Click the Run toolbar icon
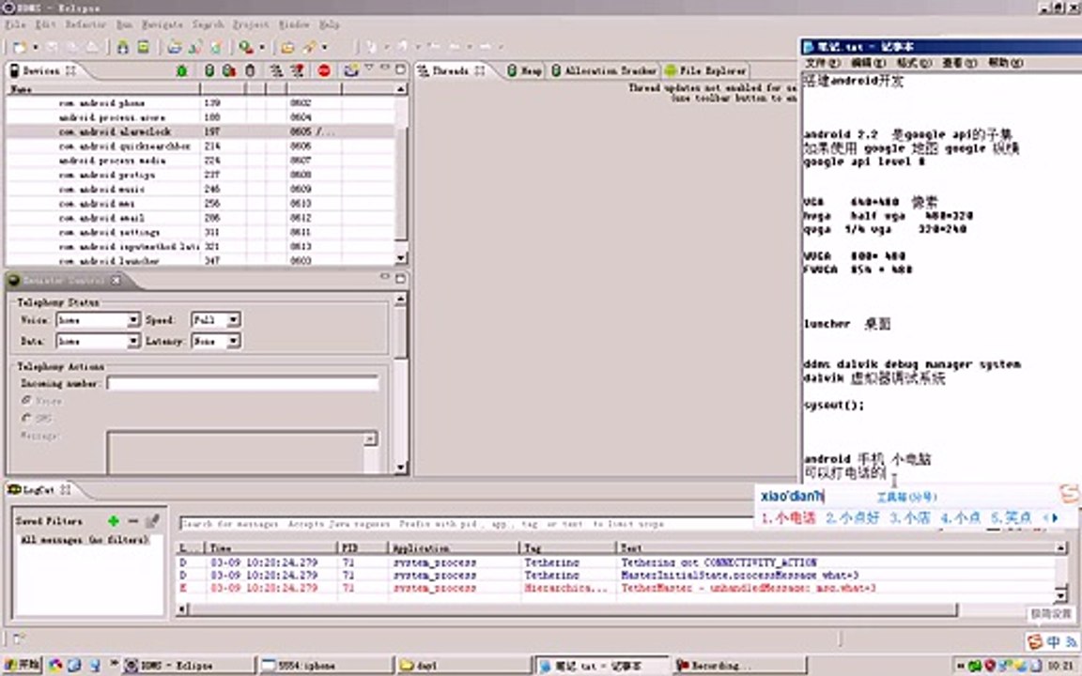Image resolution: width=1082 pixels, height=676 pixels. pos(246,47)
